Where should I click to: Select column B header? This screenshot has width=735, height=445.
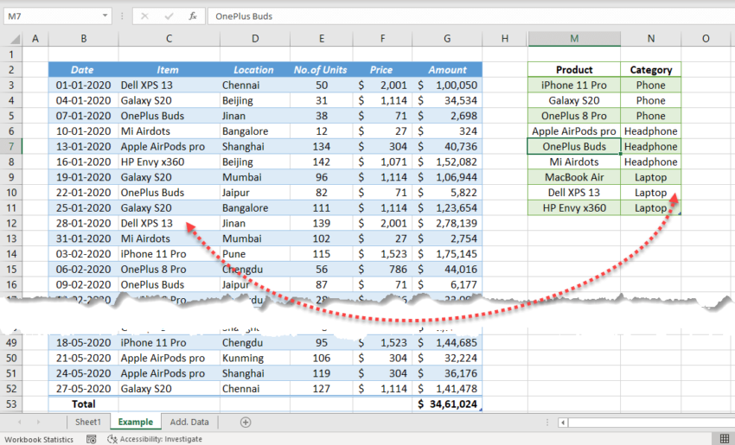[83, 39]
